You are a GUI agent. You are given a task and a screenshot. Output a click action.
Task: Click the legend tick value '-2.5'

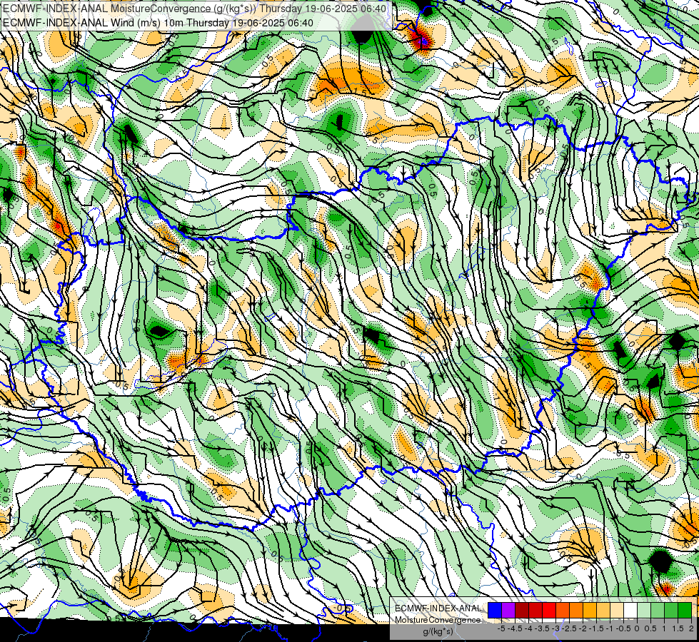(x=569, y=628)
